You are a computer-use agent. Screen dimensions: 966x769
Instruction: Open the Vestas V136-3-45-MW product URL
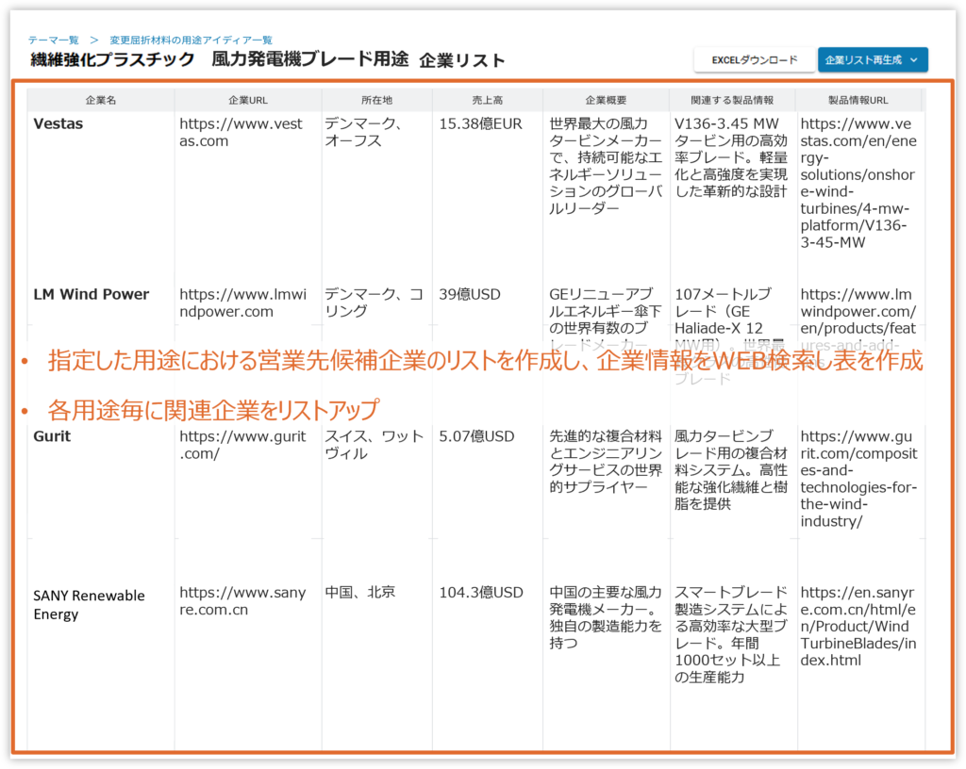(x=858, y=183)
